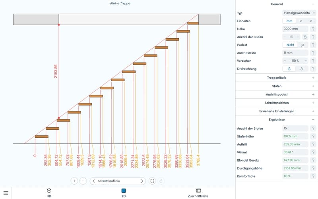Expand the Erweiterte Einstellungen section

(x=313, y=111)
